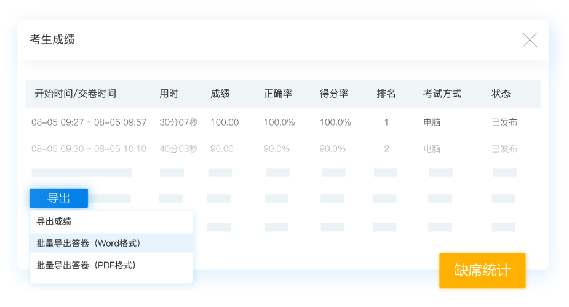Click the 用时 column header
Viewport: 569px width, 307px height.
point(169,94)
